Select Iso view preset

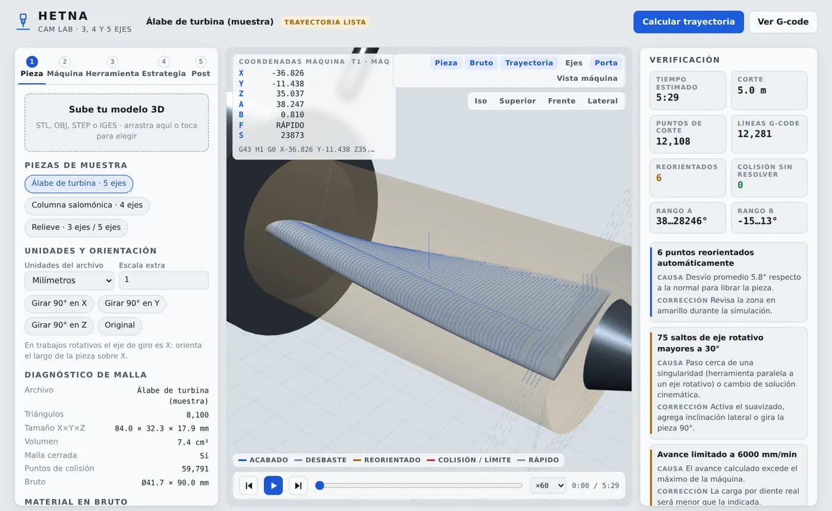pyautogui.click(x=481, y=101)
